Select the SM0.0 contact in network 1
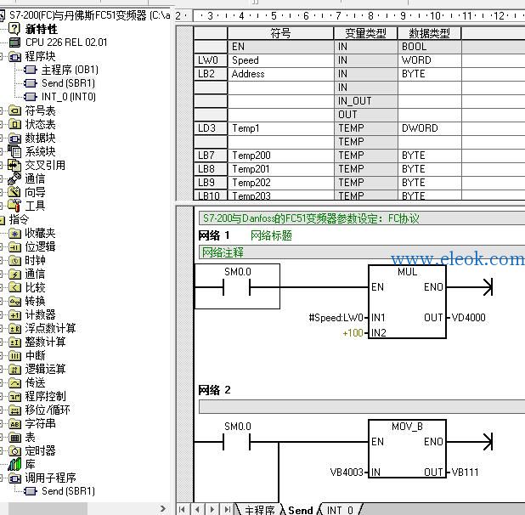 coord(237,286)
